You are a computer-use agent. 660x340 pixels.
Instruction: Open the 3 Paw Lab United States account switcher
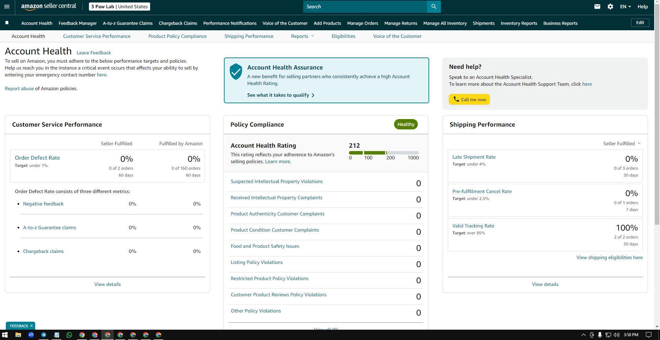(x=120, y=7)
